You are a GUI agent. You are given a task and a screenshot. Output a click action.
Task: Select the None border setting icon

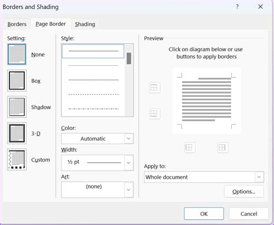coord(17,54)
